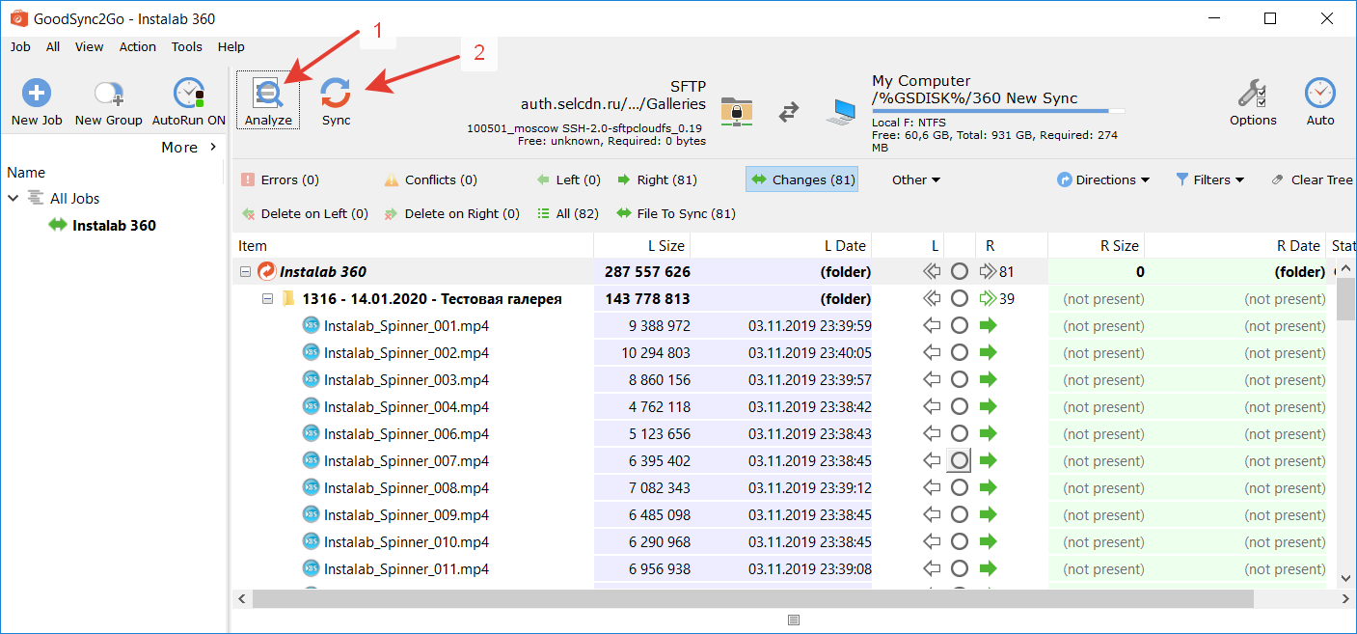Screen dimensions: 1357x634
Task: Open the All menu
Action: pos(53,46)
